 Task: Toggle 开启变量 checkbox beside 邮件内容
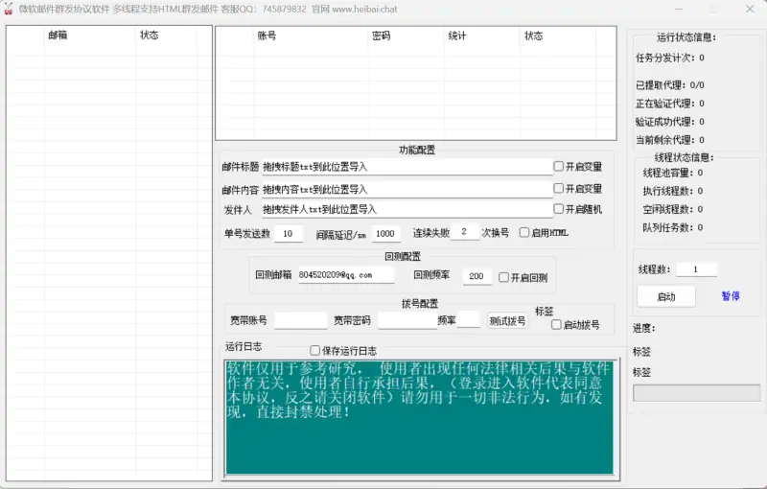point(559,189)
